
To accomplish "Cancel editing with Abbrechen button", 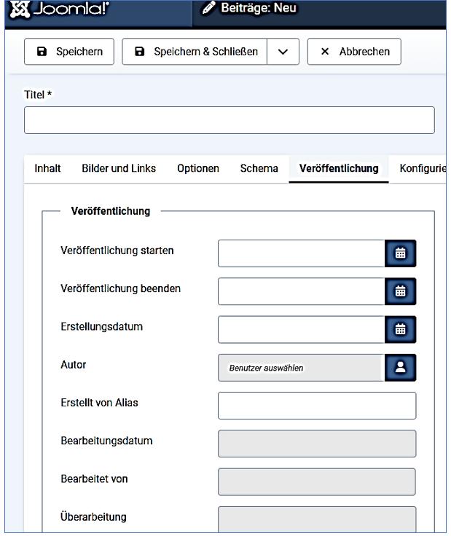I will [x=354, y=52].
